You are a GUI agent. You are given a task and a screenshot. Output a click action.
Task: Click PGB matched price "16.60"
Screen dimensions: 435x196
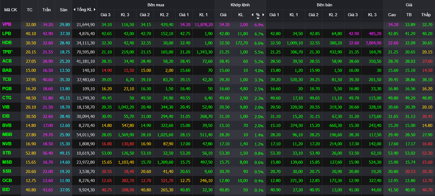224,89
